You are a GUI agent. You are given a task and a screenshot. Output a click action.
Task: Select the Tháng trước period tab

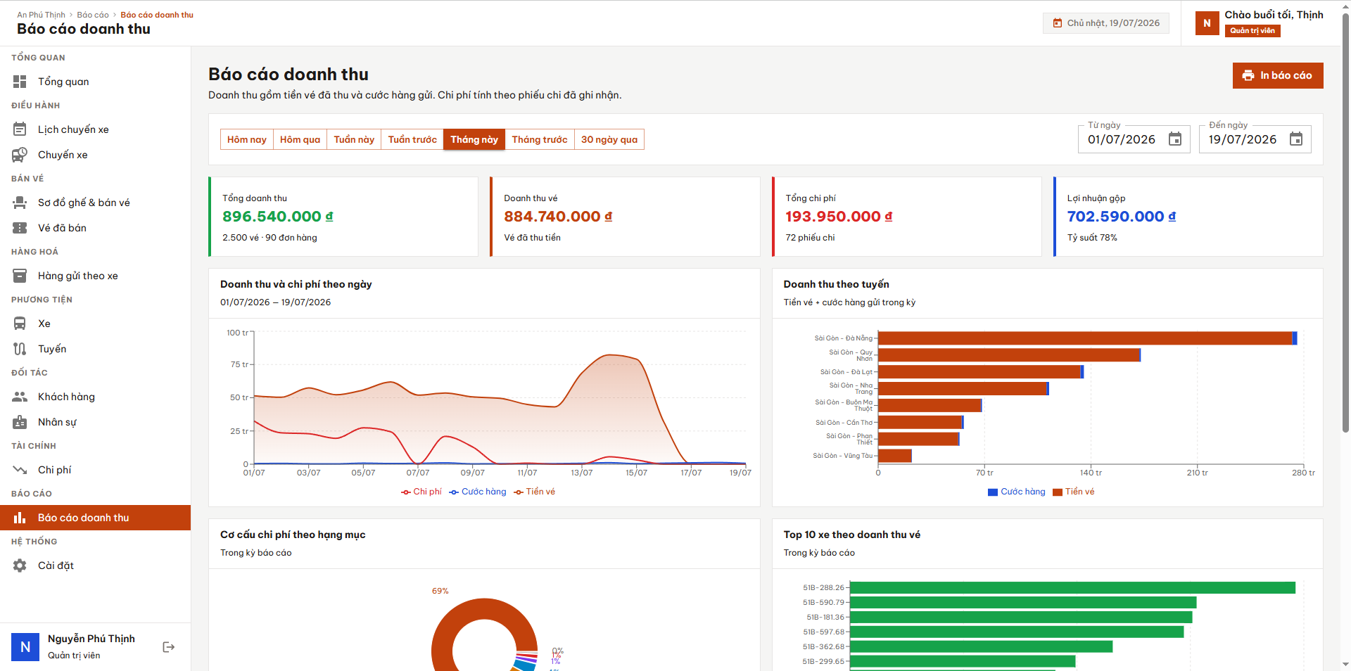coord(540,139)
